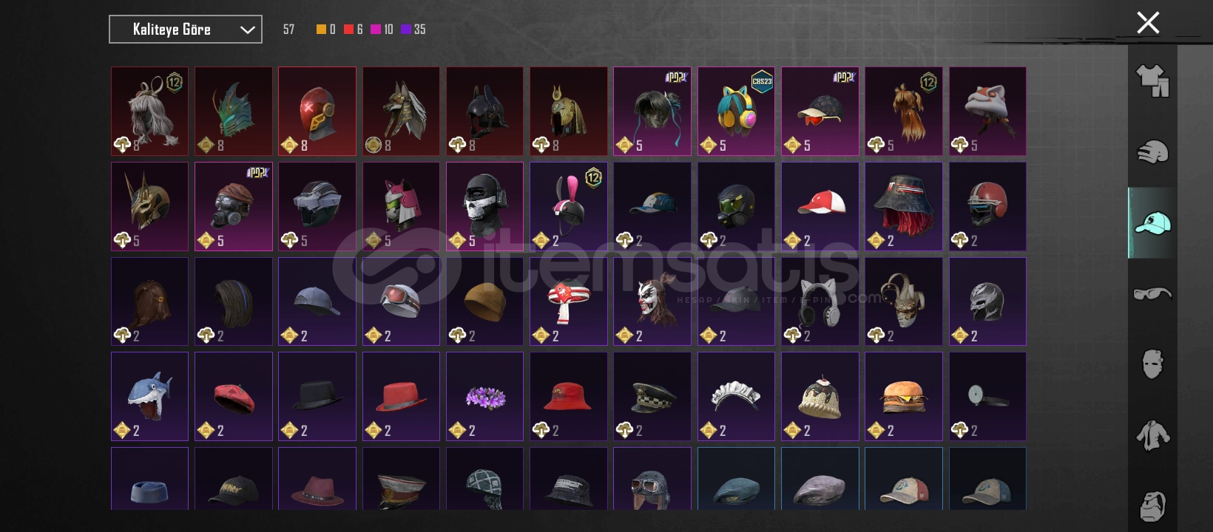Image resolution: width=1213 pixels, height=532 pixels.
Task: Select the skull face balaclava helmet
Action: click(485, 206)
